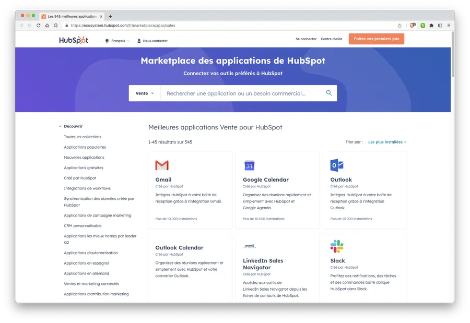Click the search magnifier icon
This screenshot has width=470, height=323.
(x=329, y=93)
